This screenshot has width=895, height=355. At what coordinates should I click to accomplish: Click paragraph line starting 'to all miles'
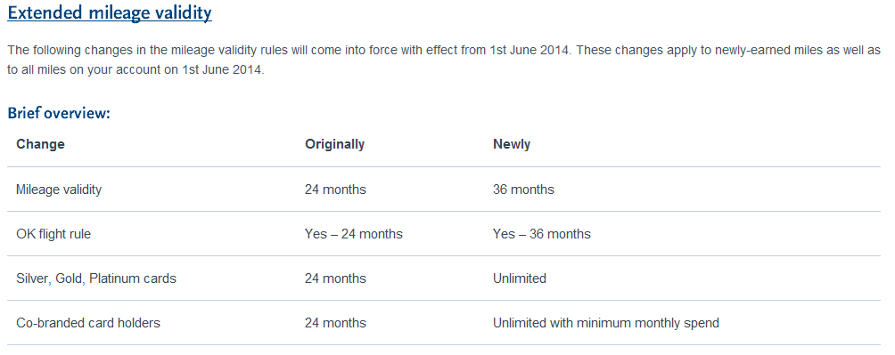(135, 71)
